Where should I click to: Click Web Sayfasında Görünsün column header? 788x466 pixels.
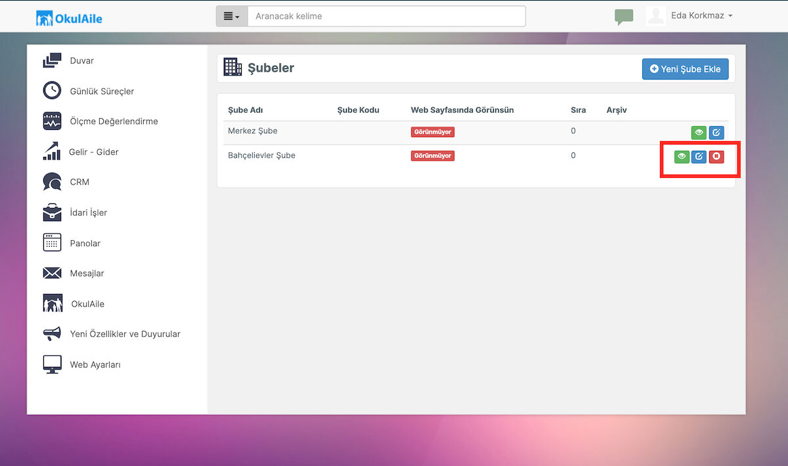(x=462, y=110)
